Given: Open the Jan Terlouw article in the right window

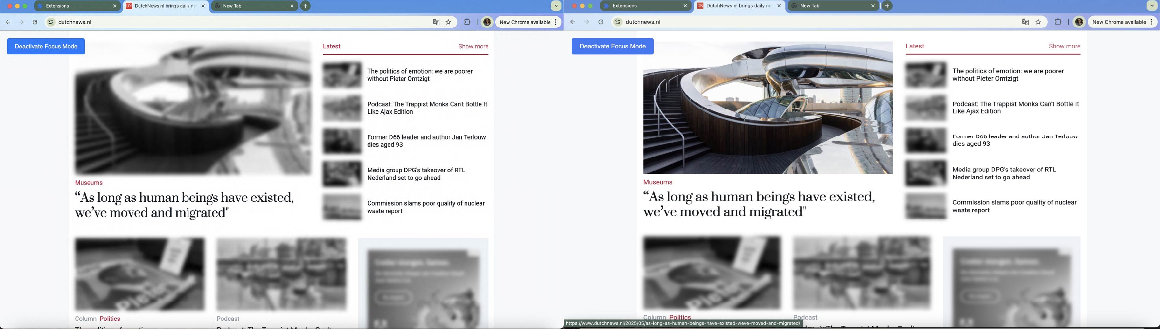Looking at the screenshot, I should 1015,140.
